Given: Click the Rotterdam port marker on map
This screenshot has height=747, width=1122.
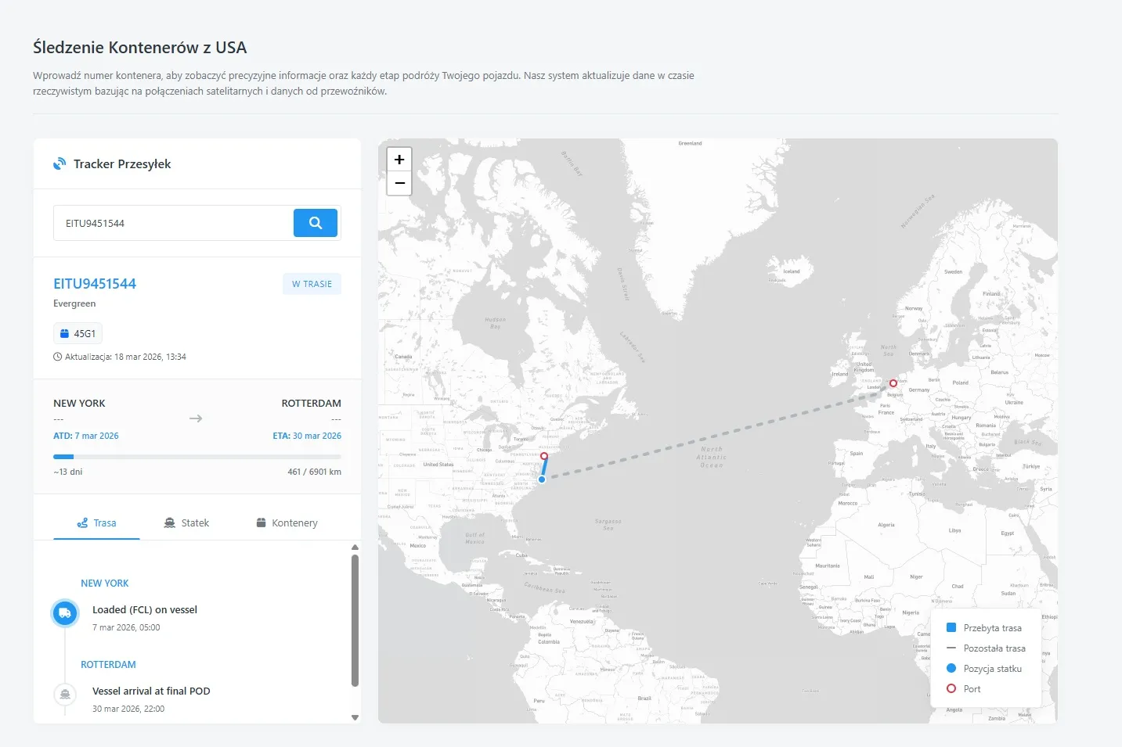Looking at the screenshot, I should point(893,383).
